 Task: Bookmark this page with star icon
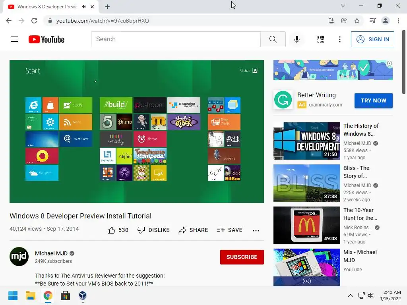357,21
